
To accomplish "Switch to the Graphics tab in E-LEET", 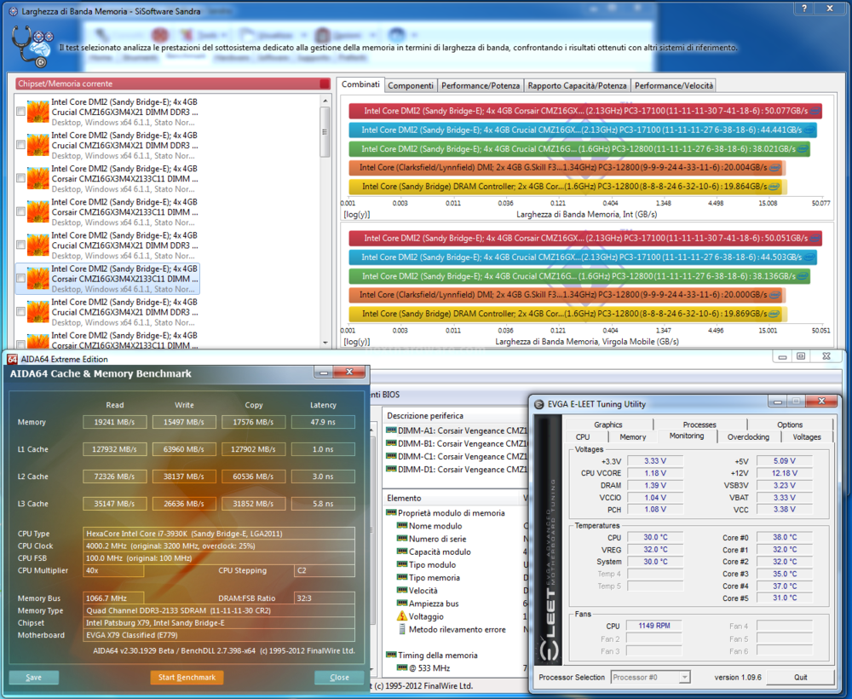I will click(x=608, y=425).
